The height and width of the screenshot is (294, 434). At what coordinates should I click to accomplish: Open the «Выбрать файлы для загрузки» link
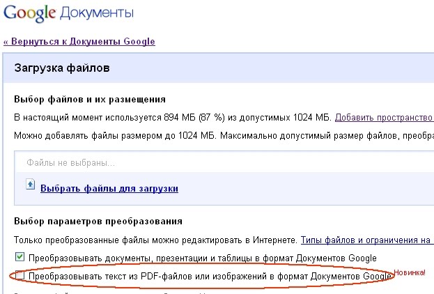pos(109,188)
